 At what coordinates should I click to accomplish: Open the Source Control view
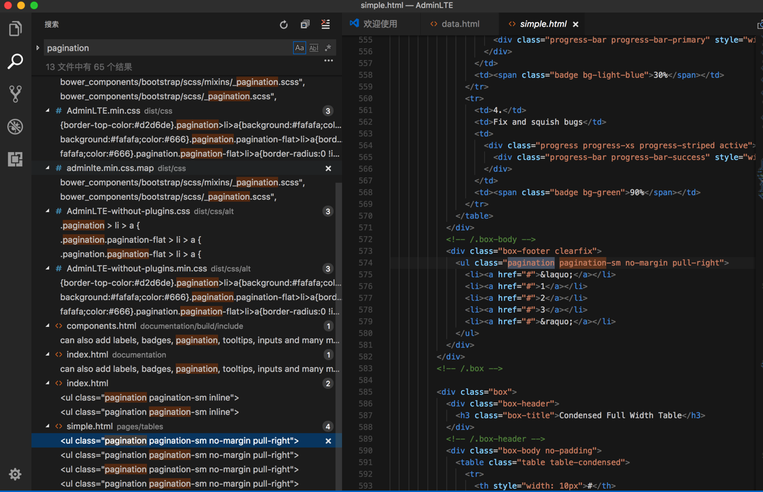click(x=15, y=94)
